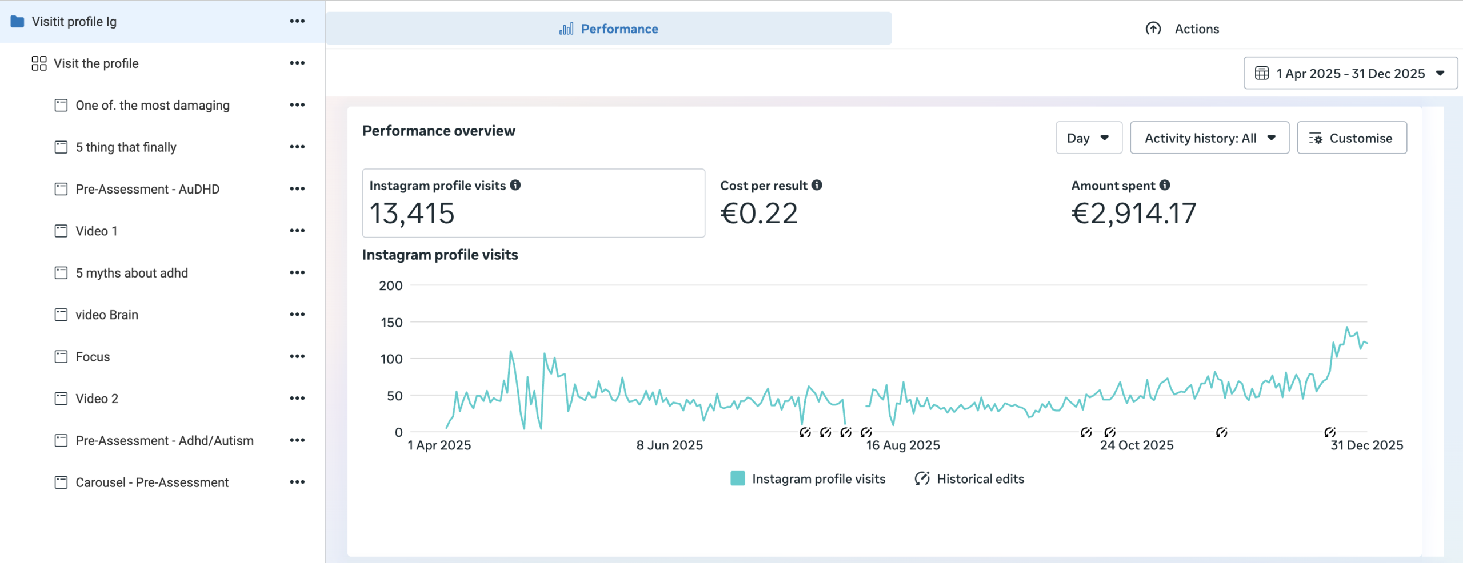The width and height of the screenshot is (1463, 563).
Task: Open more options for Visitit profile Ig campaign
Action: tap(297, 21)
